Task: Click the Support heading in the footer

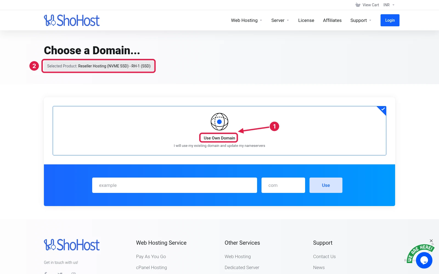Action: point(323,243)
